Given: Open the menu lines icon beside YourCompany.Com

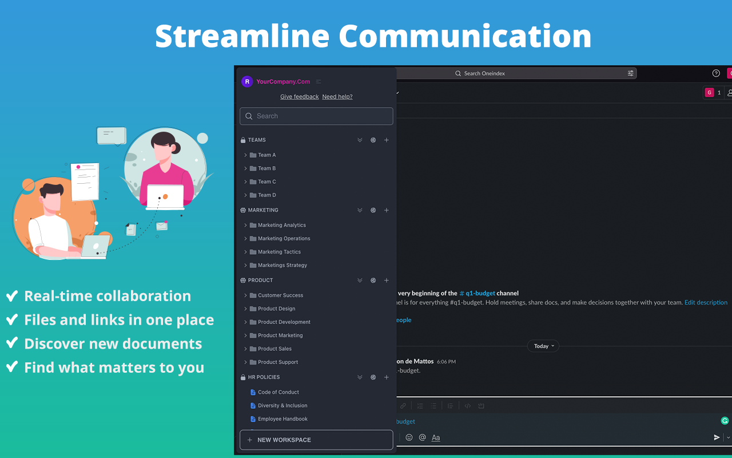Looking at the screenshot, I should click(319, 82).
